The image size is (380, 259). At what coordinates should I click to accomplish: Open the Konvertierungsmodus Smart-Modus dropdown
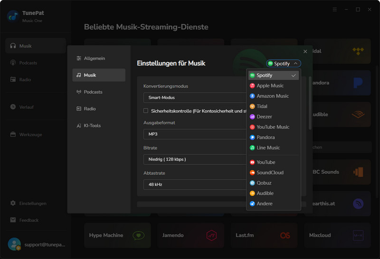coord(195,97)
